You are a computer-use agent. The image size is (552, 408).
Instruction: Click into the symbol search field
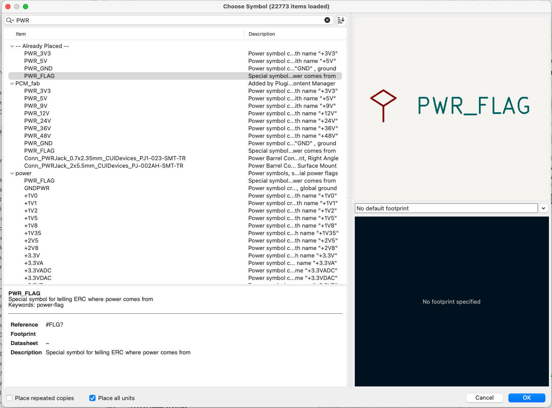(x=167, y=20)
